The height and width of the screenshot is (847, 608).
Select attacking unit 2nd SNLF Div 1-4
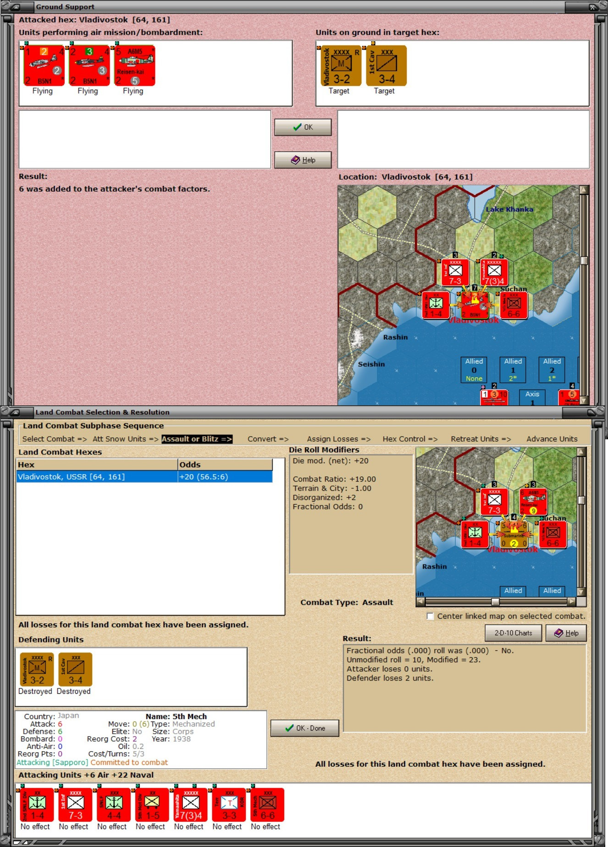point(37,805)
